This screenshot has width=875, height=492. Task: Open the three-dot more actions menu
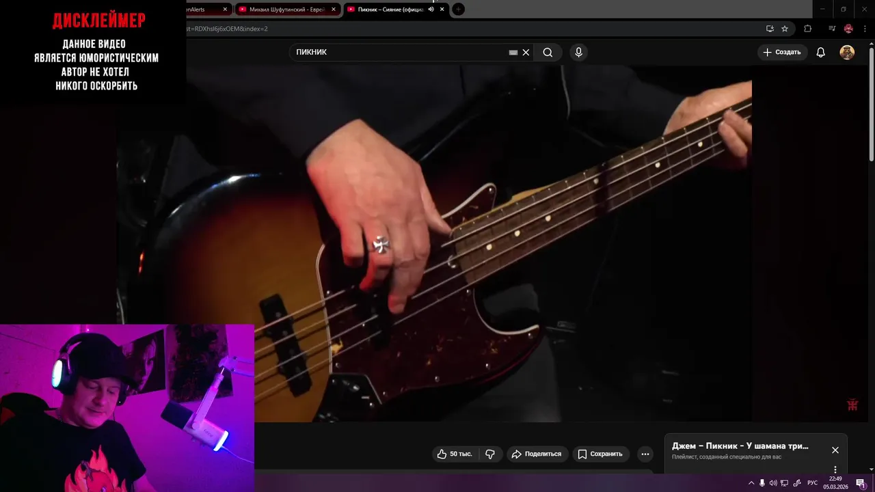coord(645,454)
